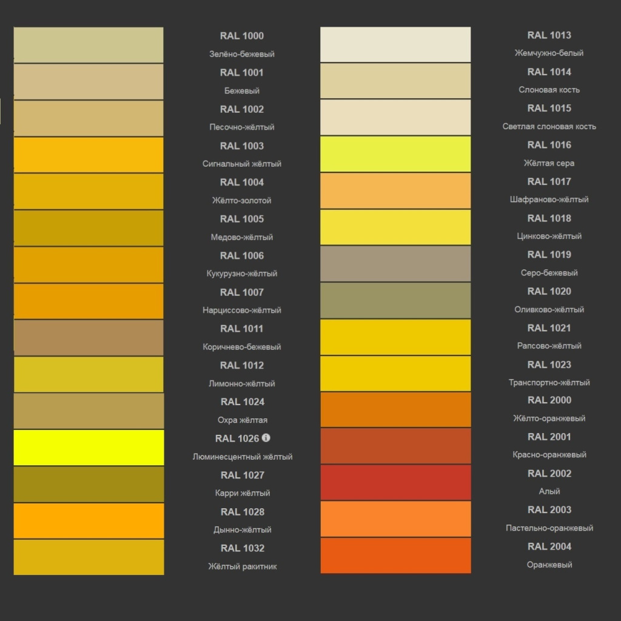Select the RAL 1007 daffodil yellow swatch
This screenshot has height=621, width=621.
click(89, 301)
